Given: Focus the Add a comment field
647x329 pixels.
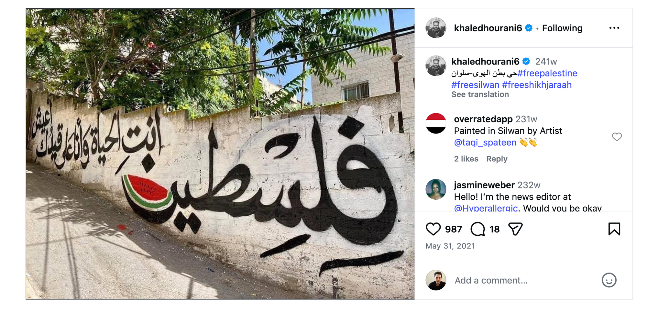Looking at the screenshot, I should pos(524,280).
